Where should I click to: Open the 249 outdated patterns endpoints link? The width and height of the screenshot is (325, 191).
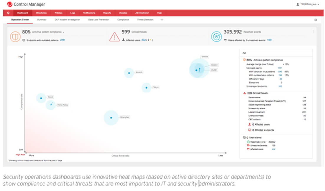[x=63, y=40]
